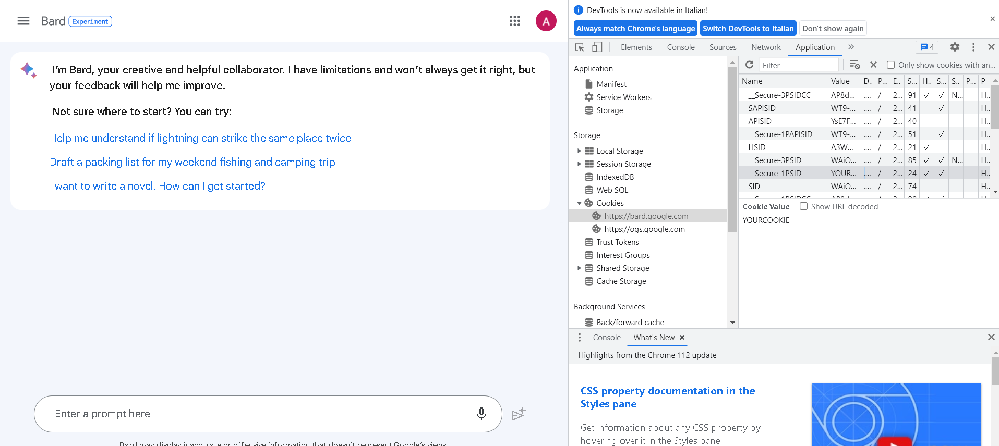Refresh the cookies table

click(x=749, y=65)
